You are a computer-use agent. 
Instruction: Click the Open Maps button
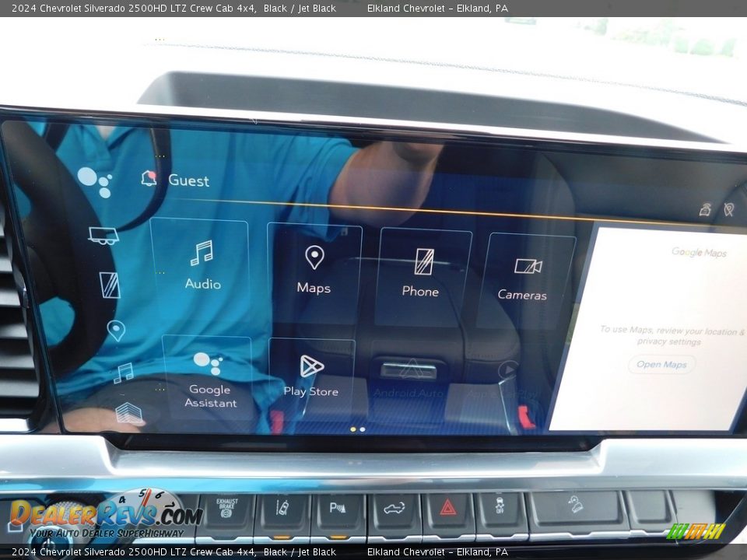661,365
